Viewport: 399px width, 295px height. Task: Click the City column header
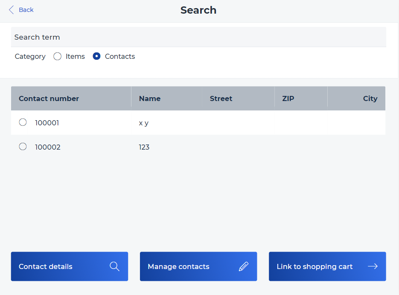coord(370,98)
